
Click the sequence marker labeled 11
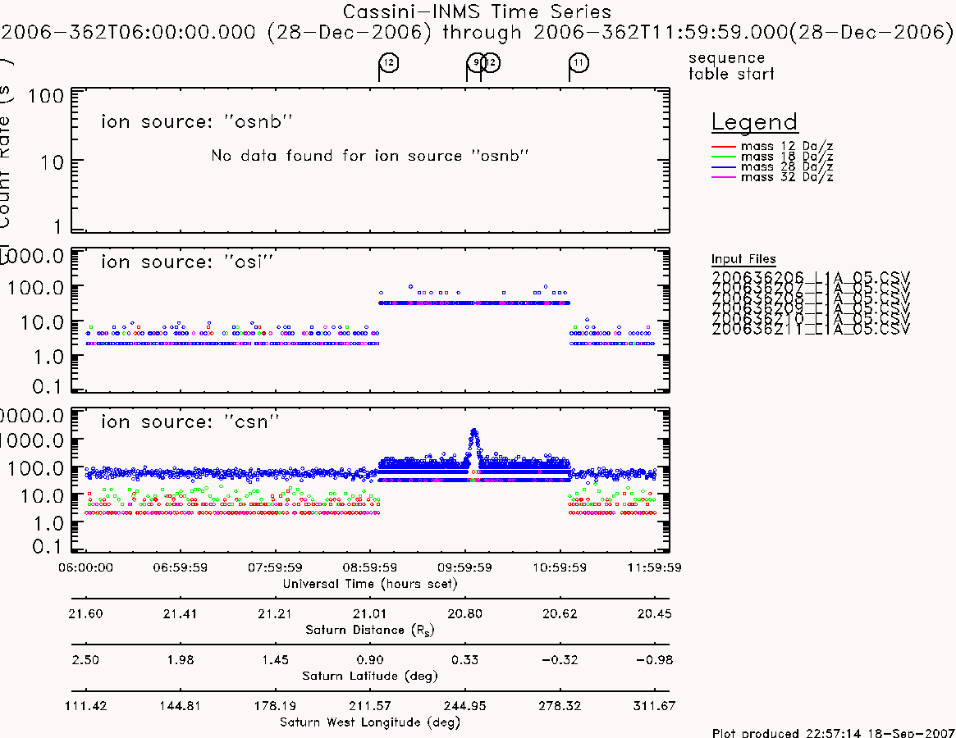[579, 62]
